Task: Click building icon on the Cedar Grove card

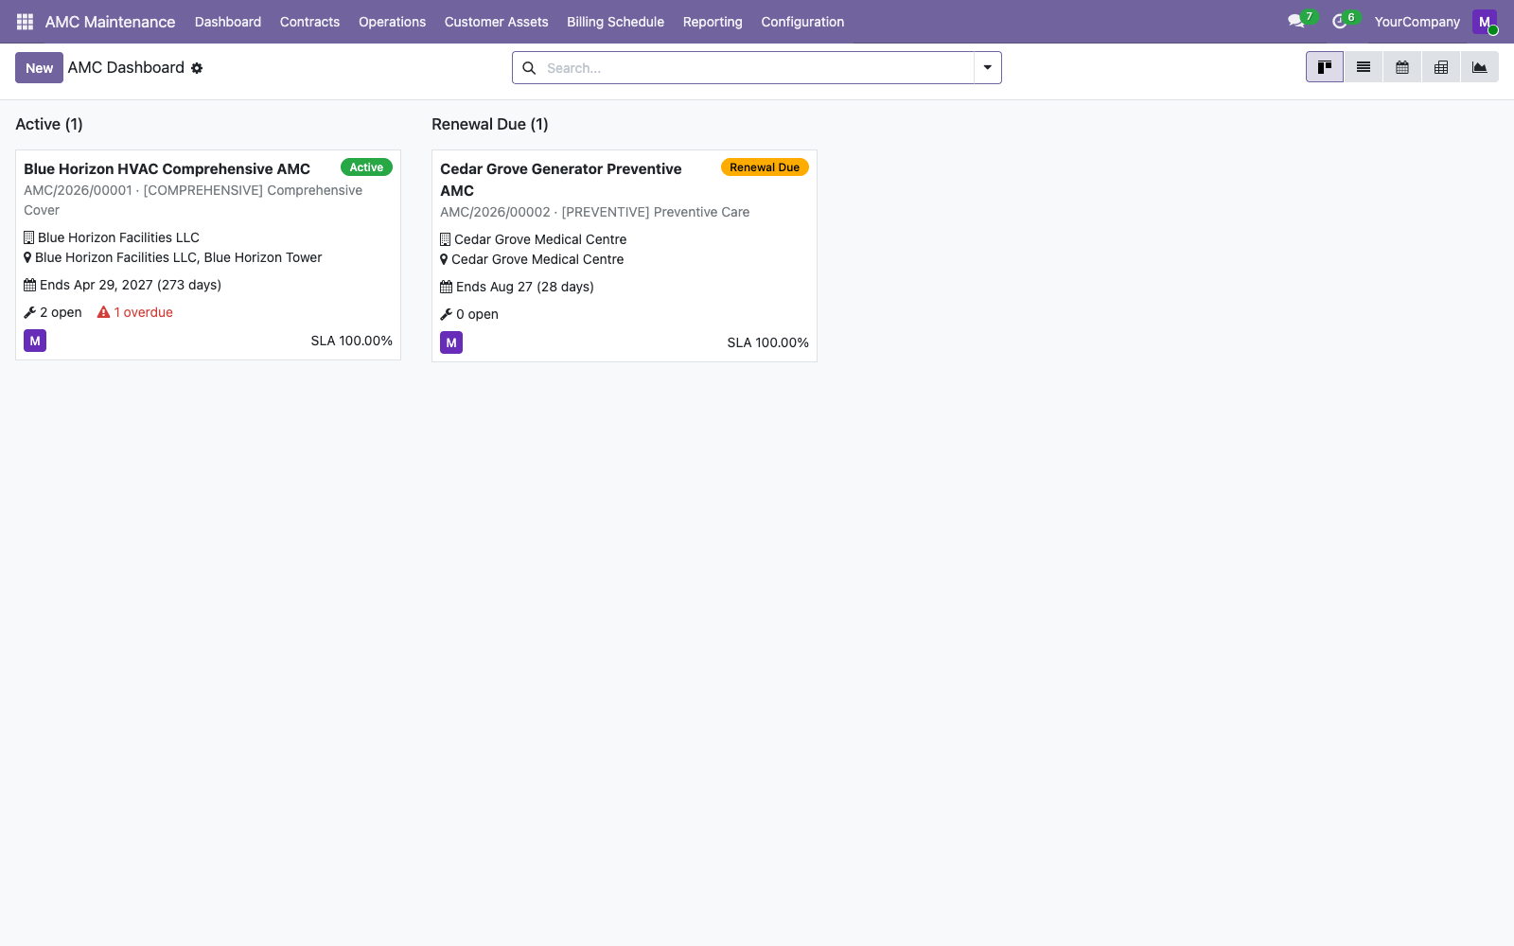Action: pyautogui.click(x=446, y=239)
